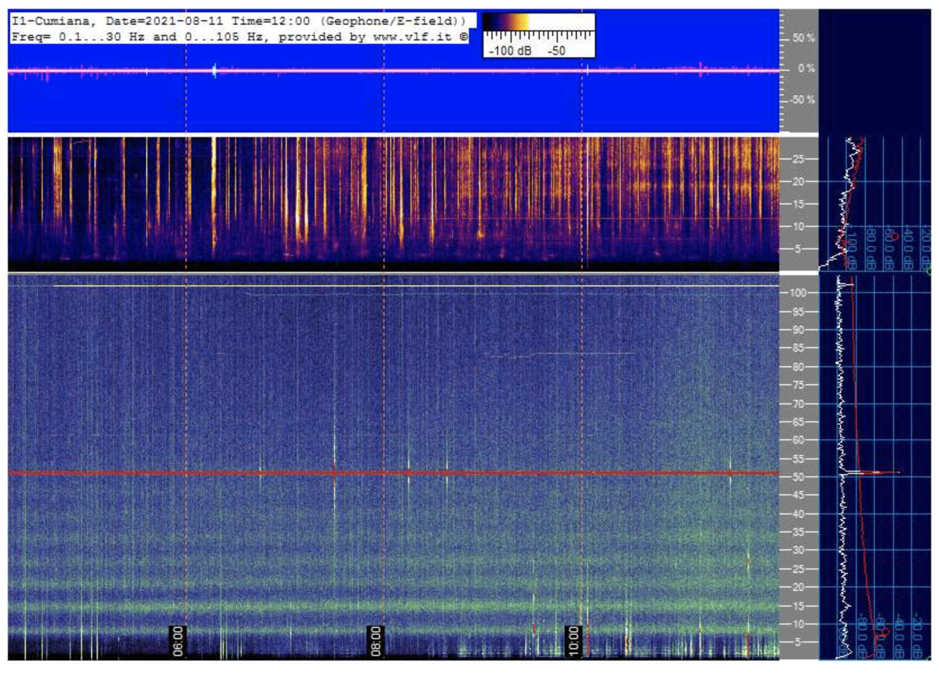Click the 75 Hz label on the lower spectrogram axis
Viewport: 939px width, 674px height.
click(x=798, y=385)
